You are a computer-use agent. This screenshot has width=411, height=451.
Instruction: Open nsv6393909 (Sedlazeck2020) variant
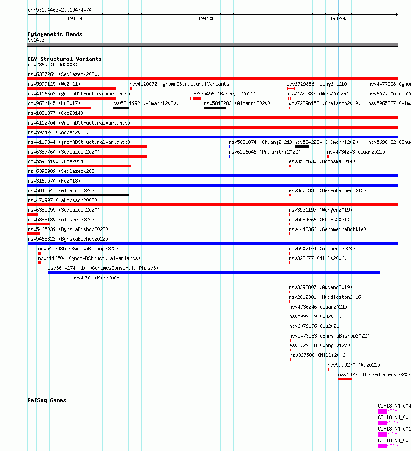(64, 172)
